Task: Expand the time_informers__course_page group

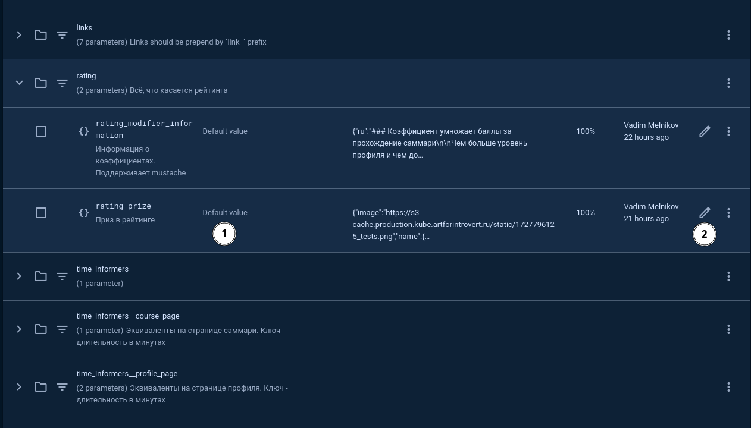Action: pyautogui.click(x=19, y=329)
